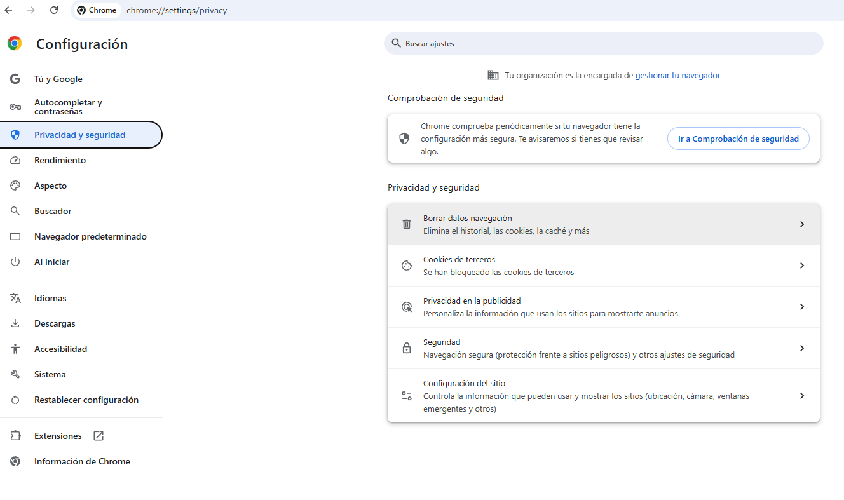Click the shield icon in Comprobación de seguridad card

point(404,139)
